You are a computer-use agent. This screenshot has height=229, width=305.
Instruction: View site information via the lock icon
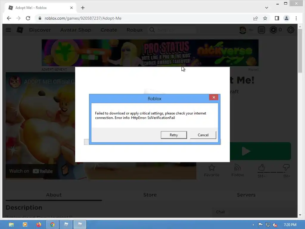(40, 18)
